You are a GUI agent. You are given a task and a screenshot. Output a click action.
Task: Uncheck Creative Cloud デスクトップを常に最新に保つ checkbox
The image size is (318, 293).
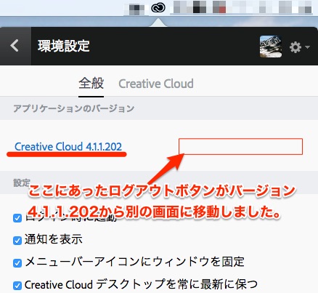[x=17, y=285]
